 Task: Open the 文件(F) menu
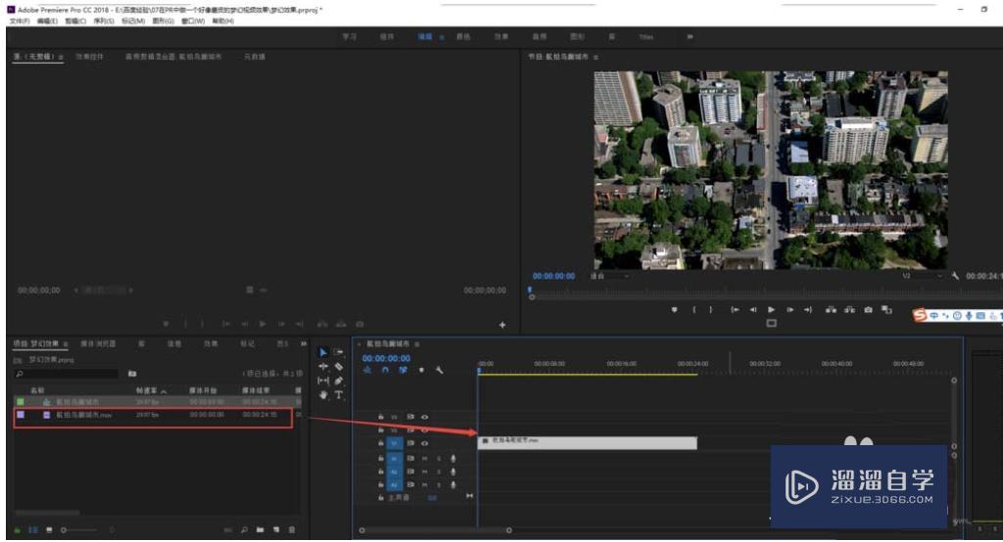(x=20, y=22)
